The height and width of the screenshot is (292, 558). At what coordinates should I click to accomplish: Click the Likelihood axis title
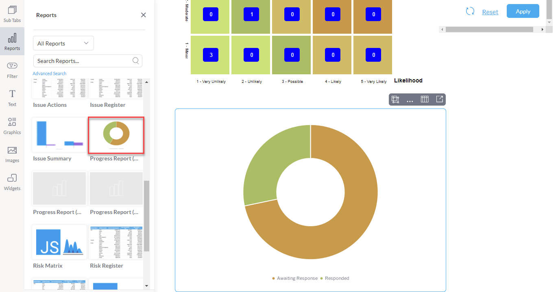click(408, 80)
